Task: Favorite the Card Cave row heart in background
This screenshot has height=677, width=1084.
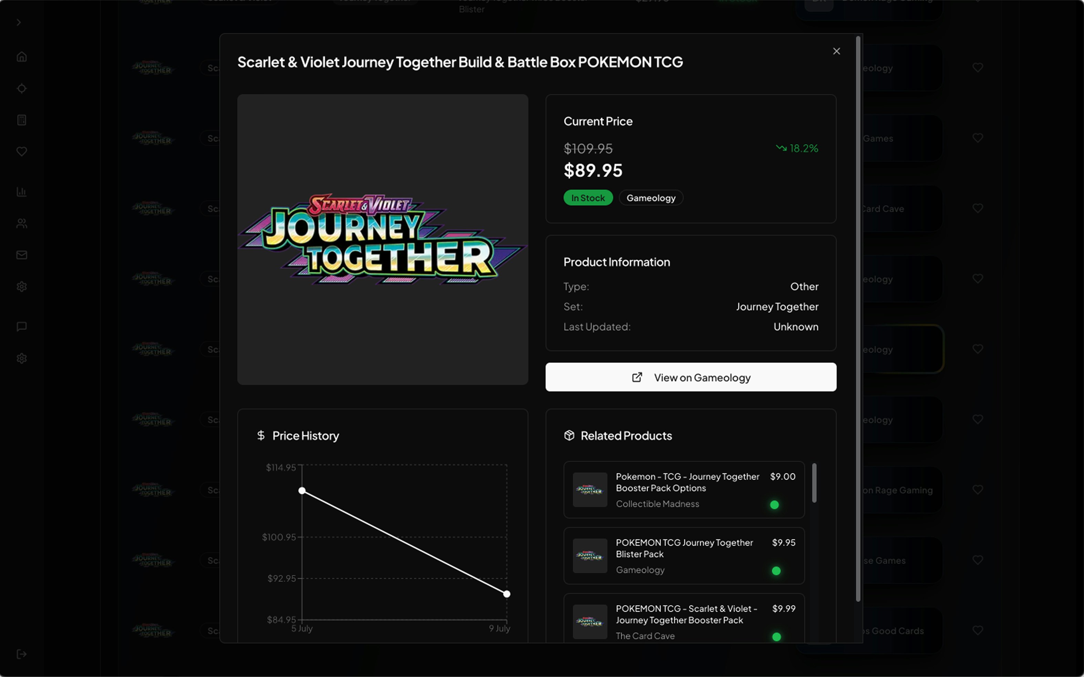Action: click(x=977, y=208)
